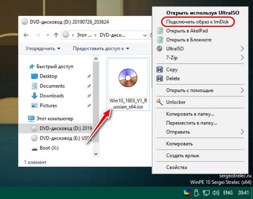Open Свойства from context menu

177,167
